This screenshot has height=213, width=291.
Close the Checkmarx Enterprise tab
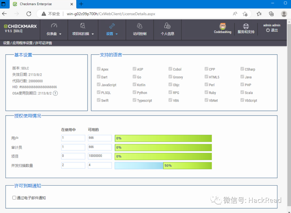click(x=72, y=4)
